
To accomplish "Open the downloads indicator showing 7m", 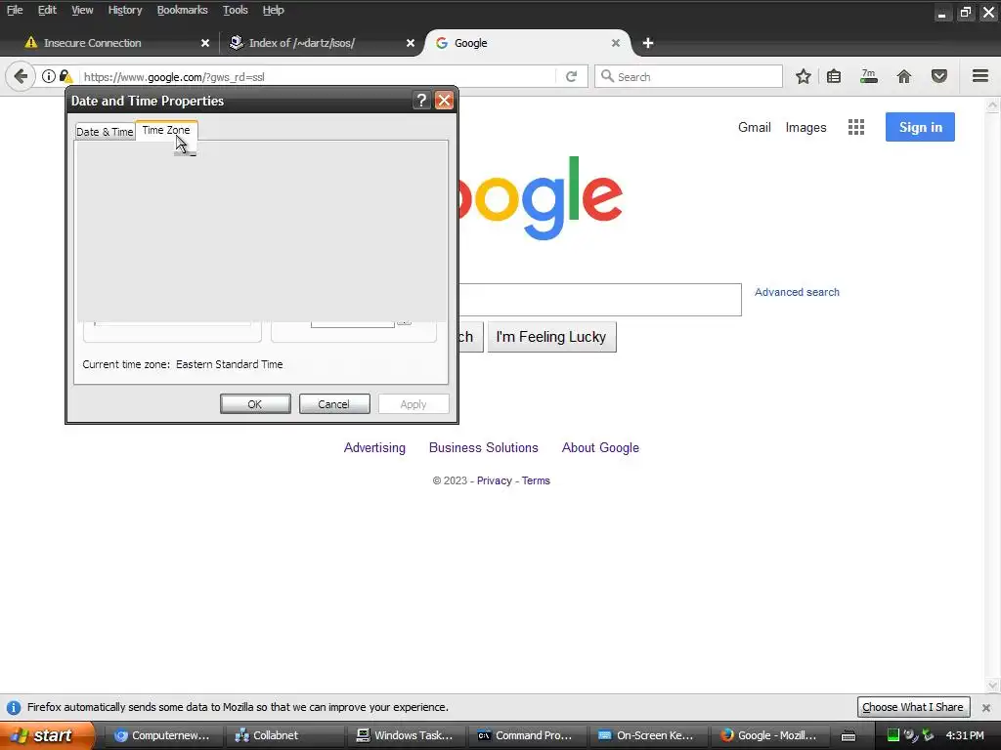I will coord(869,76).
